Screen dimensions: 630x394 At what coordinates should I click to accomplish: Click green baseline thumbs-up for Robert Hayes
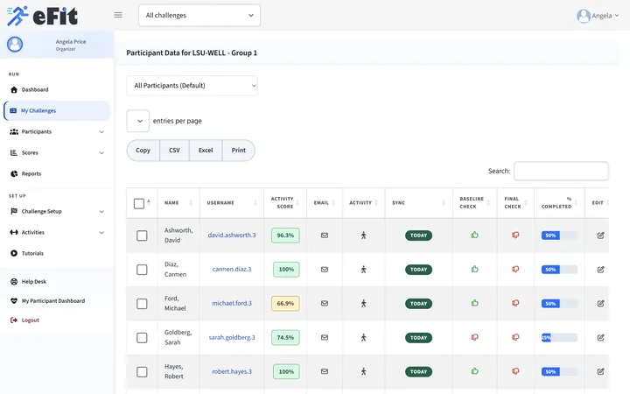click(x=474, y=371)
